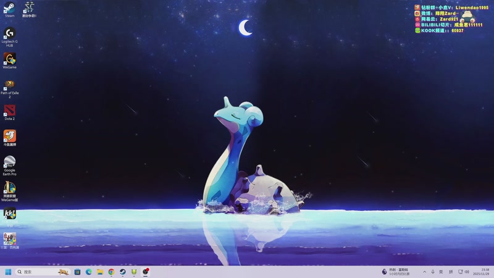
Task: Open File Explorer from the taskbar
Action: tap(100, 272)
